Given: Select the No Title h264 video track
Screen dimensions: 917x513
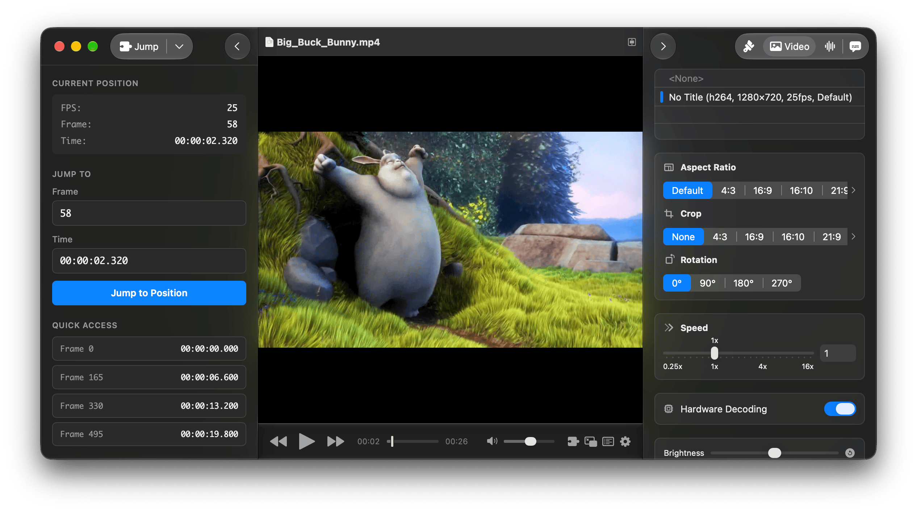Looking at the screenshot, I should [x=759, y=97].
